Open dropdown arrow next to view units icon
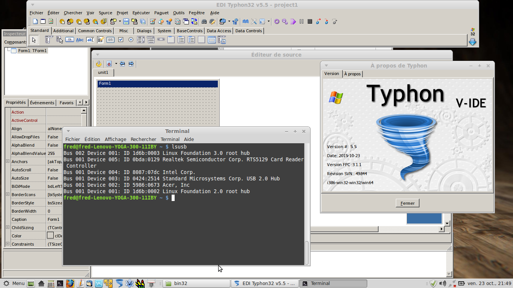The width and height of the screenshot is (513, 288). [x=229, y=21]
